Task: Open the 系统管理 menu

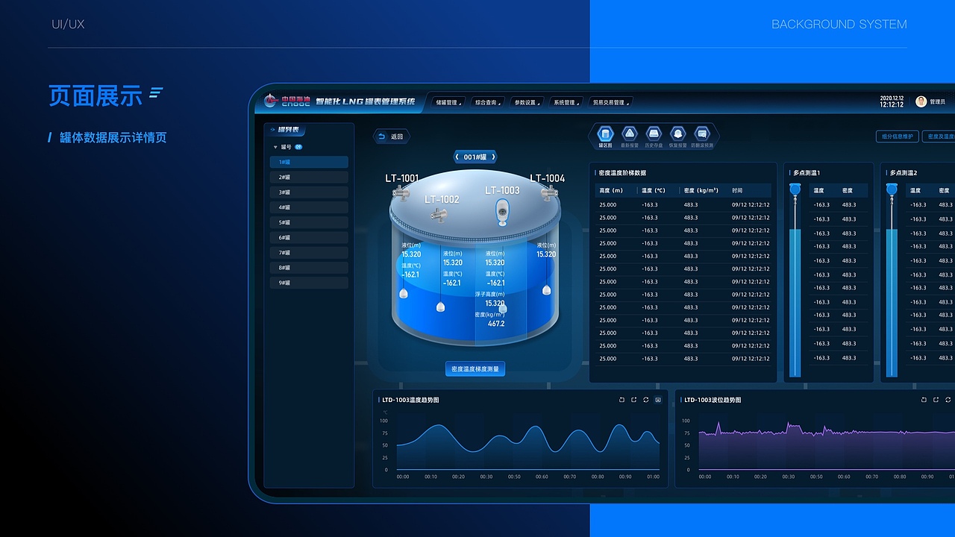Action: [x=566, y=102]
